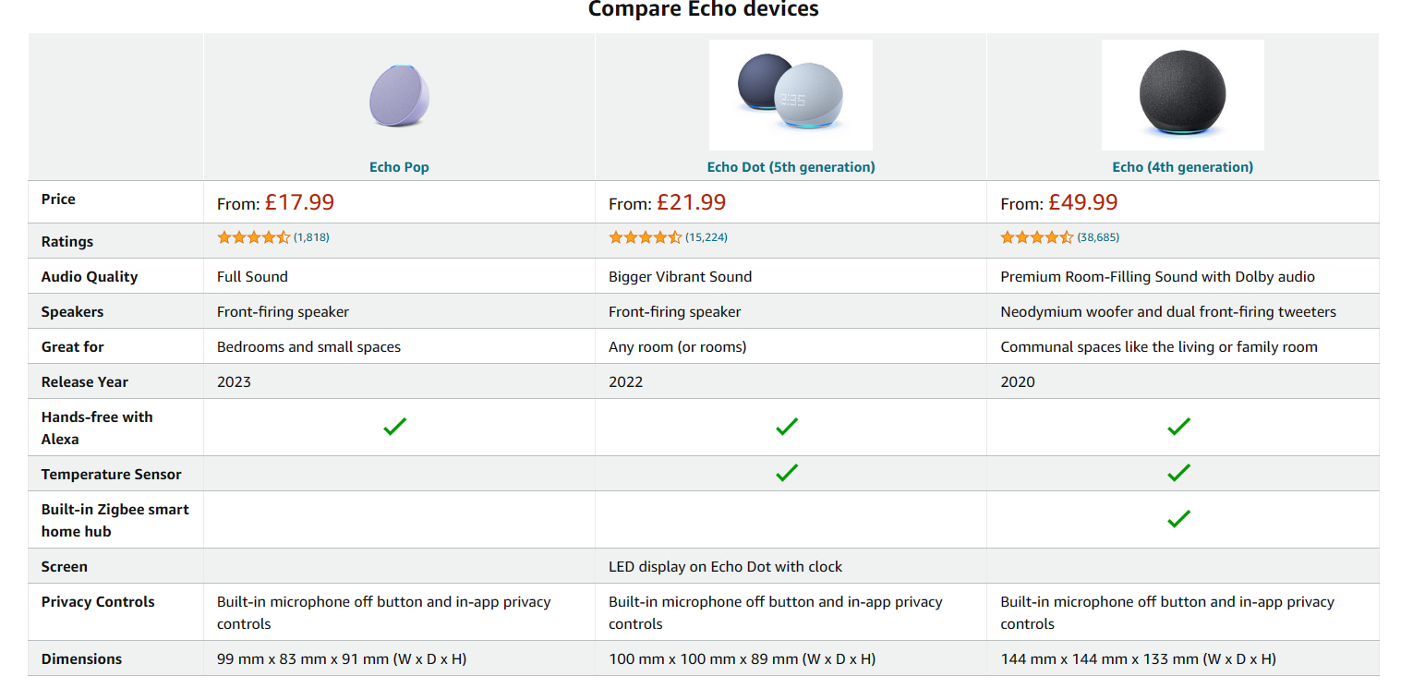Click the Echo Dot £21.99 price
The width and height of the screenshot is (1425, 688).
click(691, 202)
